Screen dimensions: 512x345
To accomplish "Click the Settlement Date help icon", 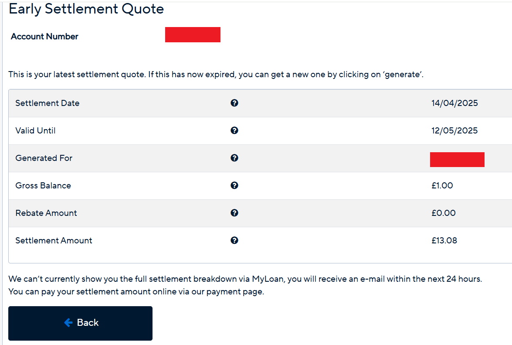I will (x=234, y=103).
